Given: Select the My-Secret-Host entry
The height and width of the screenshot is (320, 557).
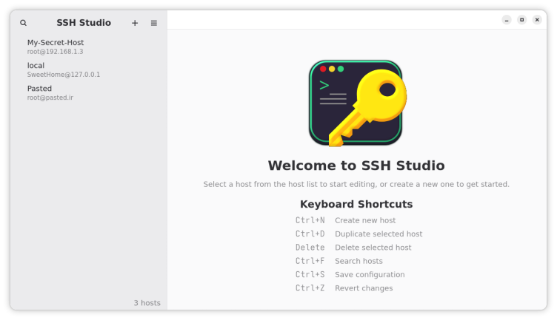Looking at the screenshot, I should pos(56,47).
